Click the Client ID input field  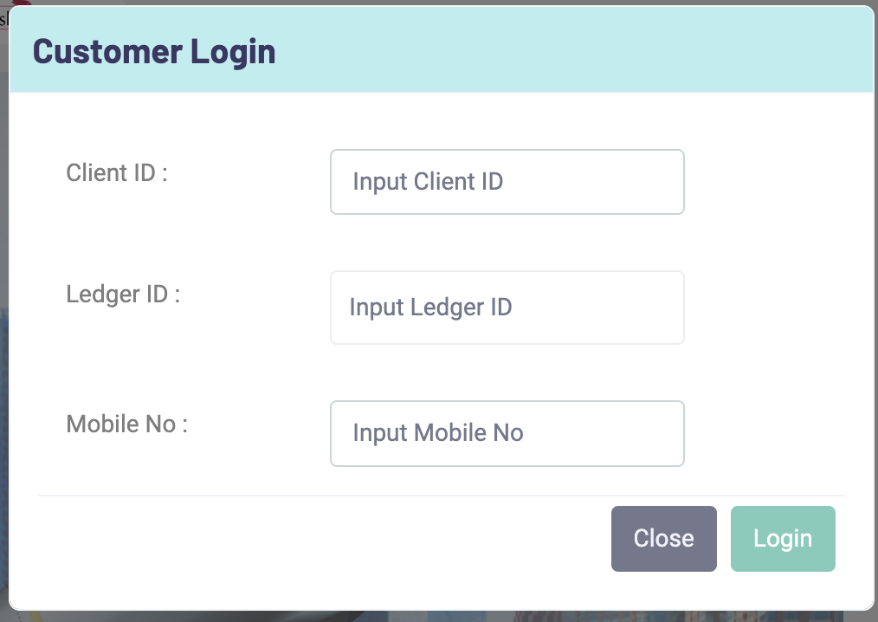coord(507,182)
